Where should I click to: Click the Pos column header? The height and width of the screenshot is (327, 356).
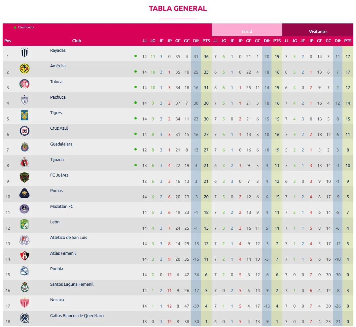coord(8,41)
